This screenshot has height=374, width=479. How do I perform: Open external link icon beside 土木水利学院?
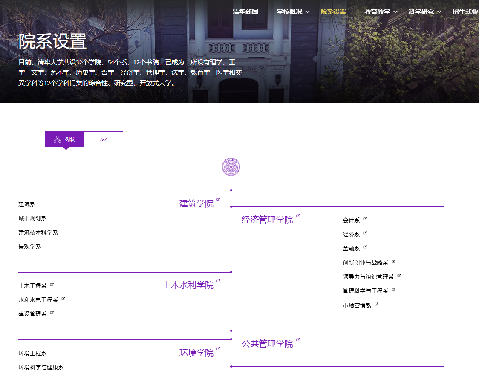[x=218, y=281]
